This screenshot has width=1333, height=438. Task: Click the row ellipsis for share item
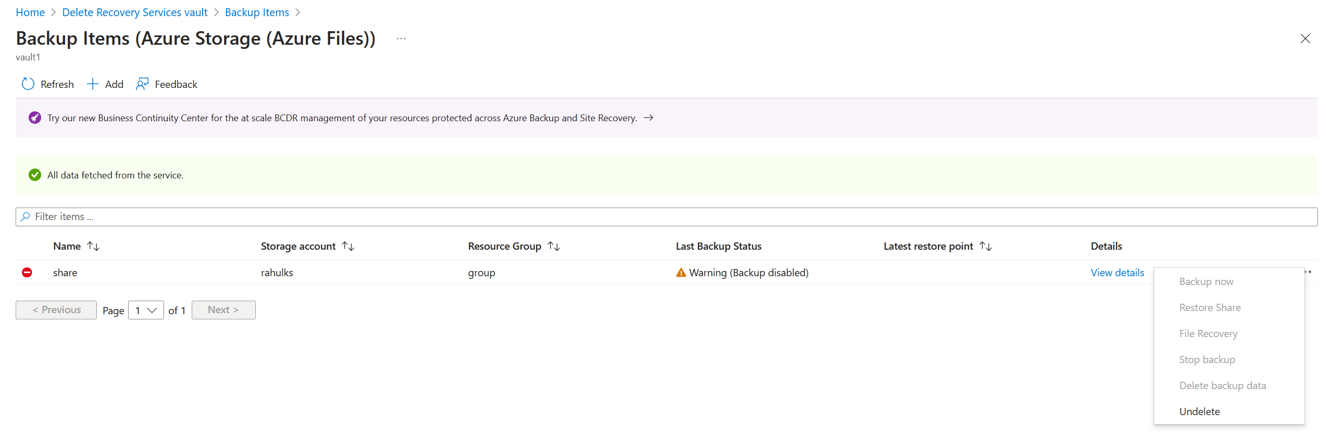[x=1308, y=272]
